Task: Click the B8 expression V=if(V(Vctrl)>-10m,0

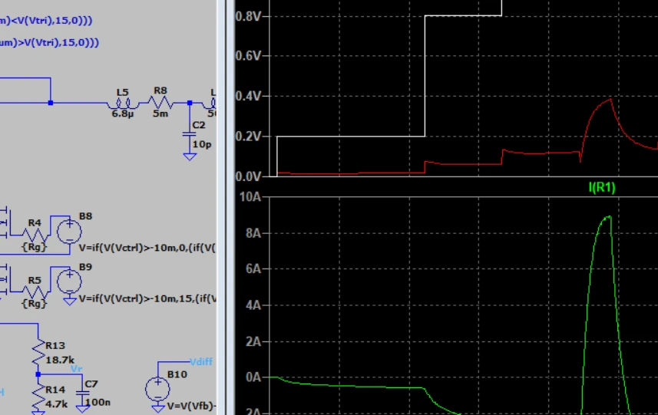Action: coord(147,249)
